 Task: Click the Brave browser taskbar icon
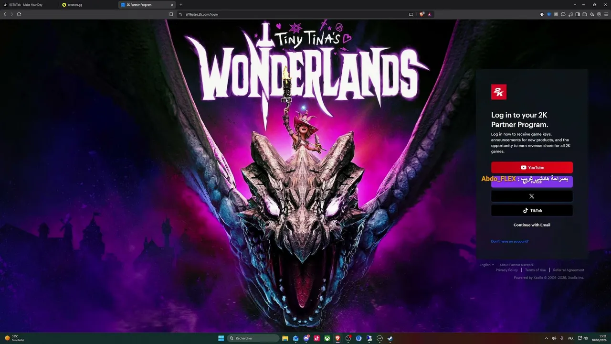point(337,338)
